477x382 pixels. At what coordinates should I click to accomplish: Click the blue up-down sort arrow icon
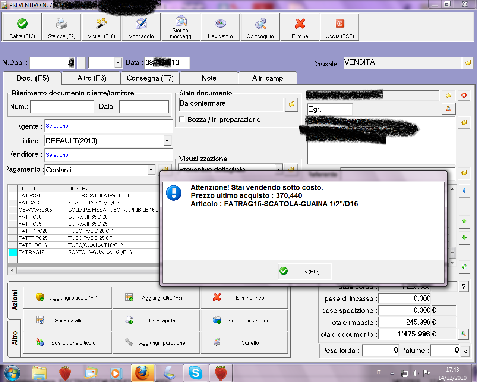(x=464, y=191)
